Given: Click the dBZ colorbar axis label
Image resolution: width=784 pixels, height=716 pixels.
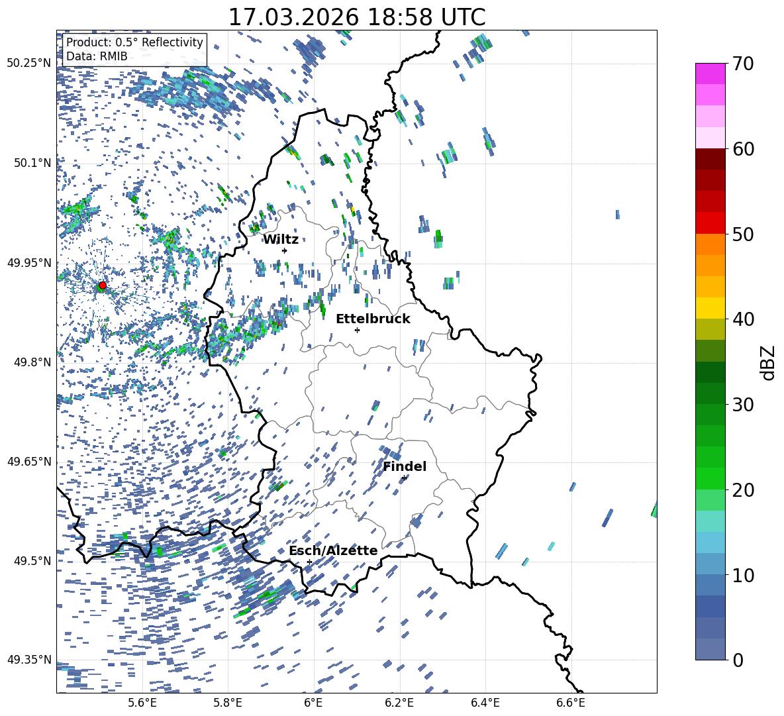Looking at the screenshot, I should click(x=768, y=362).
